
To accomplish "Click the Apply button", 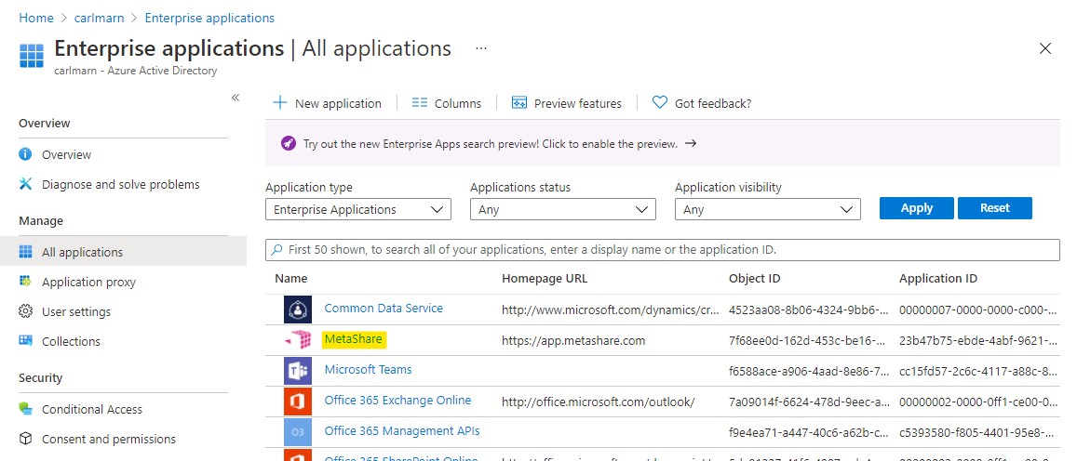I will [x=916, y=208].
